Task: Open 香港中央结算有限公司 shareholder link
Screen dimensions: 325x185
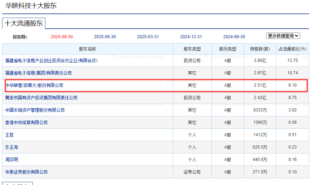Action: tap(26, 123)
